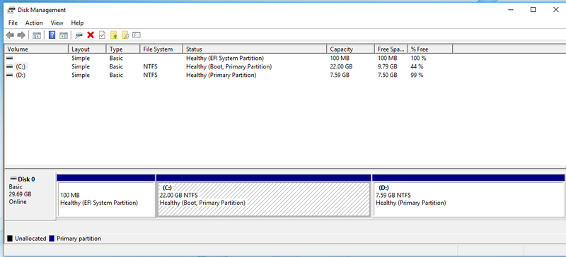Click 'Healthy (EFI System Partition)' status in list
Viewport: 566px width, 257px height.
[x=225, y=58]
